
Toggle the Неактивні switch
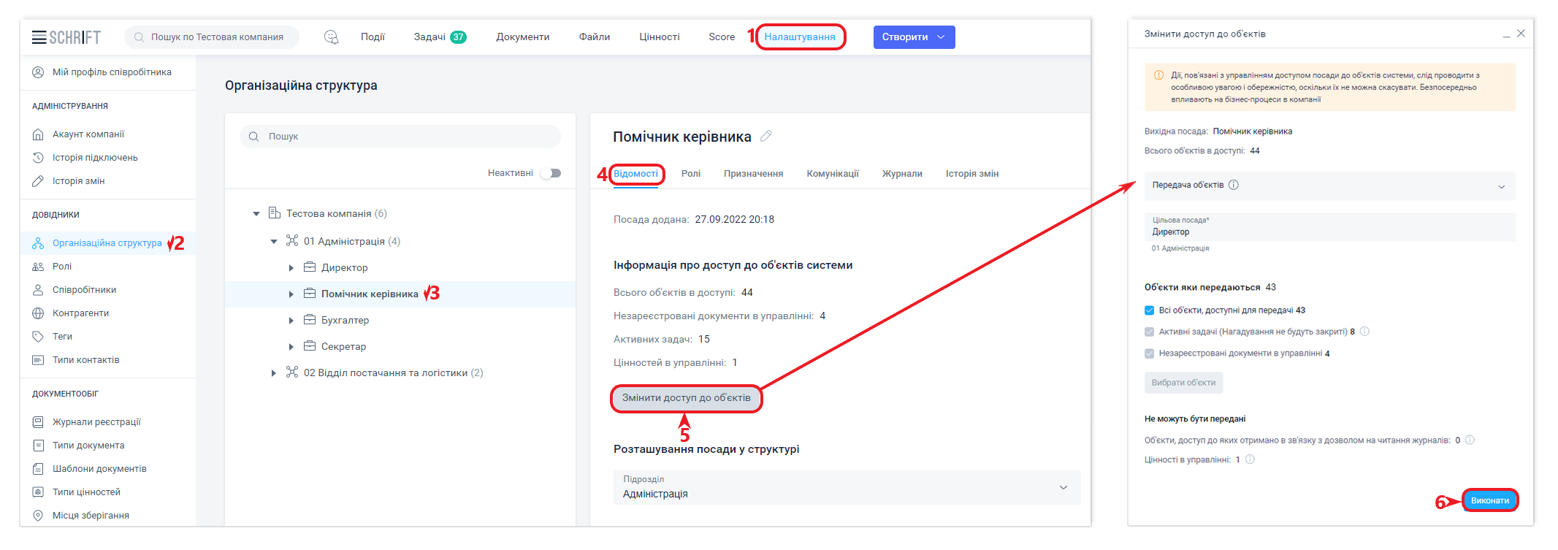pyautogui.click(x=551, y=173)
